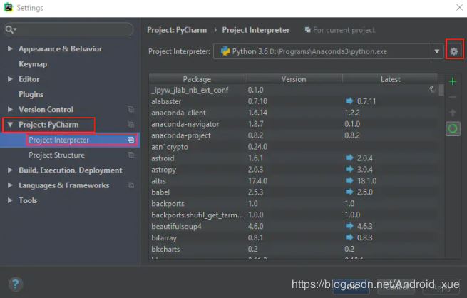467x298 pixels.
Task: Open the Project Interpreter dropdown arrow
Action: click(436, 51)
